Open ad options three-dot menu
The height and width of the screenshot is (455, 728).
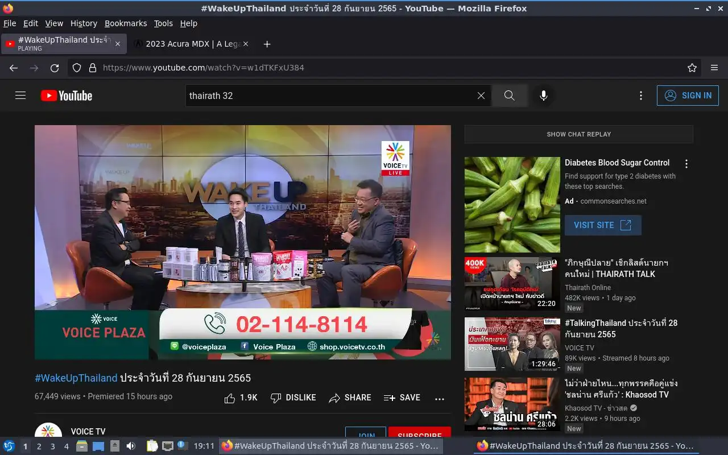(686, 164)
